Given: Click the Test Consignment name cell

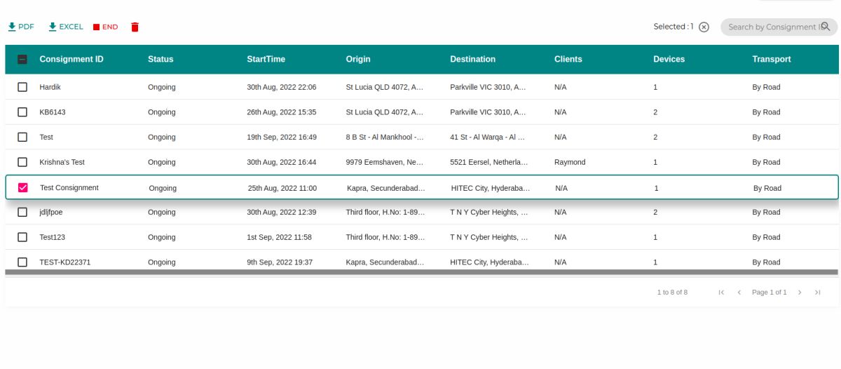Looking at the screenshot, I should pos(69,188).
